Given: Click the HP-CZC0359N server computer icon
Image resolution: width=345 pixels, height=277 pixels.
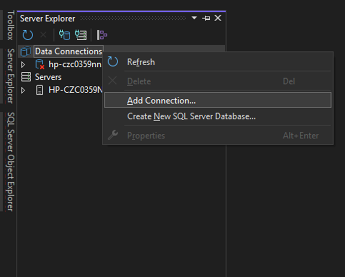Looking at the screenshot, I should (x=40, y=90).
